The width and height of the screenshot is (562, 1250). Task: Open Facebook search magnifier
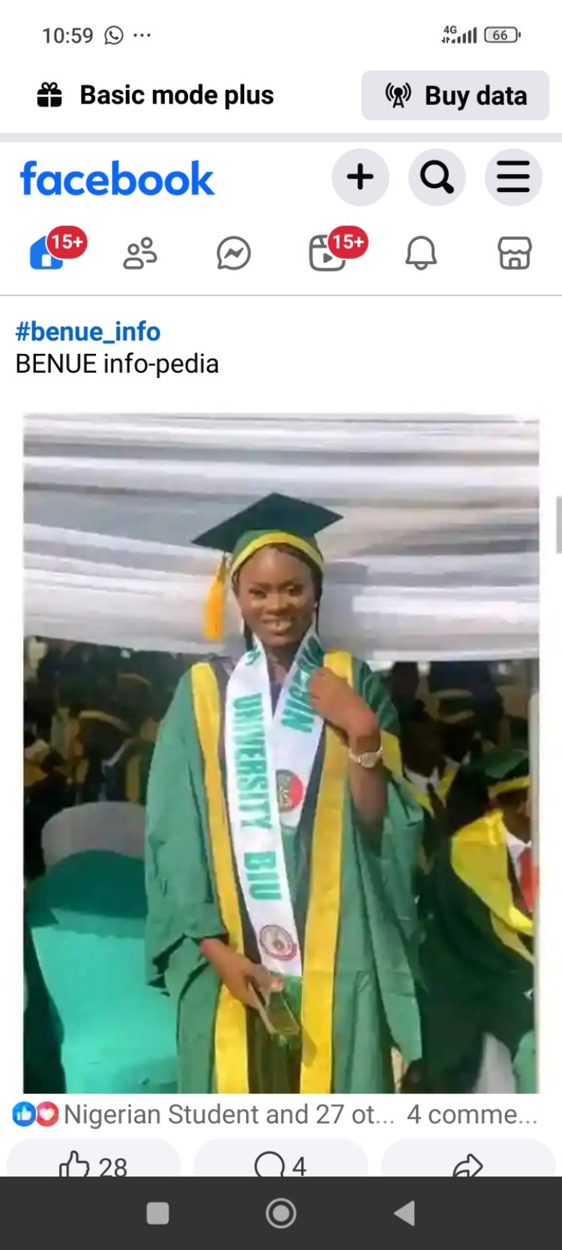point(437,178)
